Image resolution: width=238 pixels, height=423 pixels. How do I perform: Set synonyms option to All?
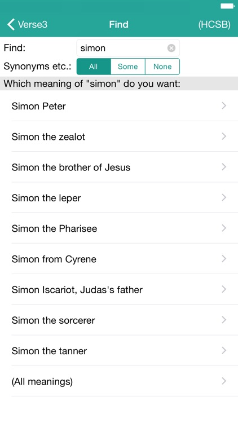(94, 67)
